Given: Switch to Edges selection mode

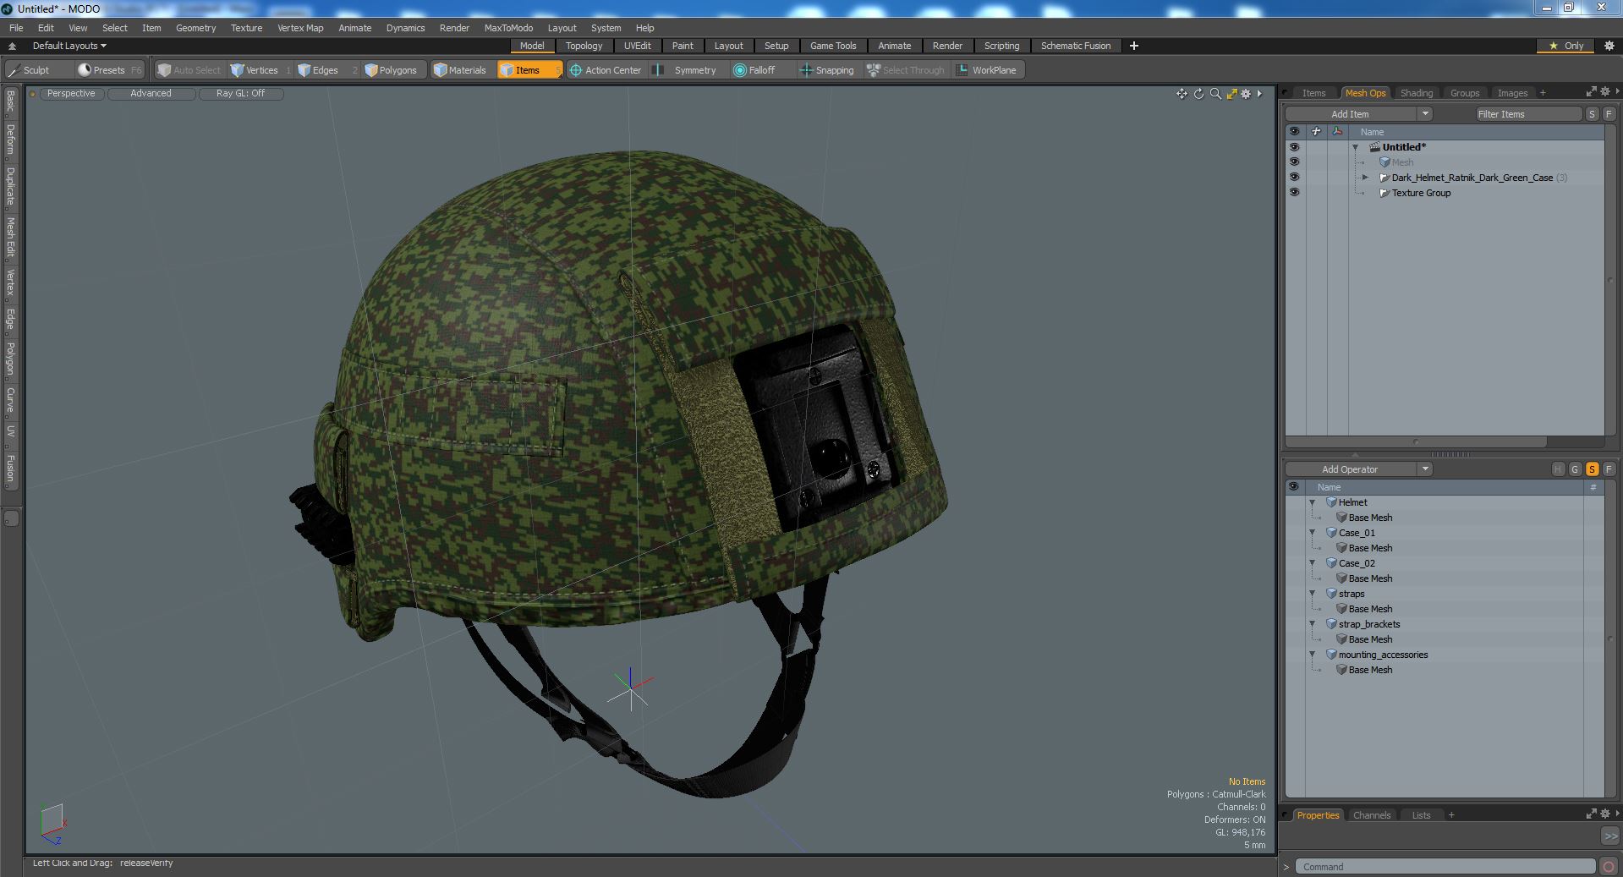Looking at the screenshot, I should 326,70.
